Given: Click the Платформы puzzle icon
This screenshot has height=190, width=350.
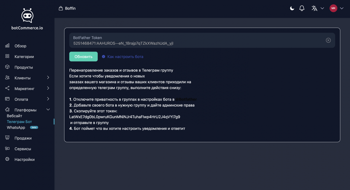Looking at the screenshot, I should click(7, 110).
